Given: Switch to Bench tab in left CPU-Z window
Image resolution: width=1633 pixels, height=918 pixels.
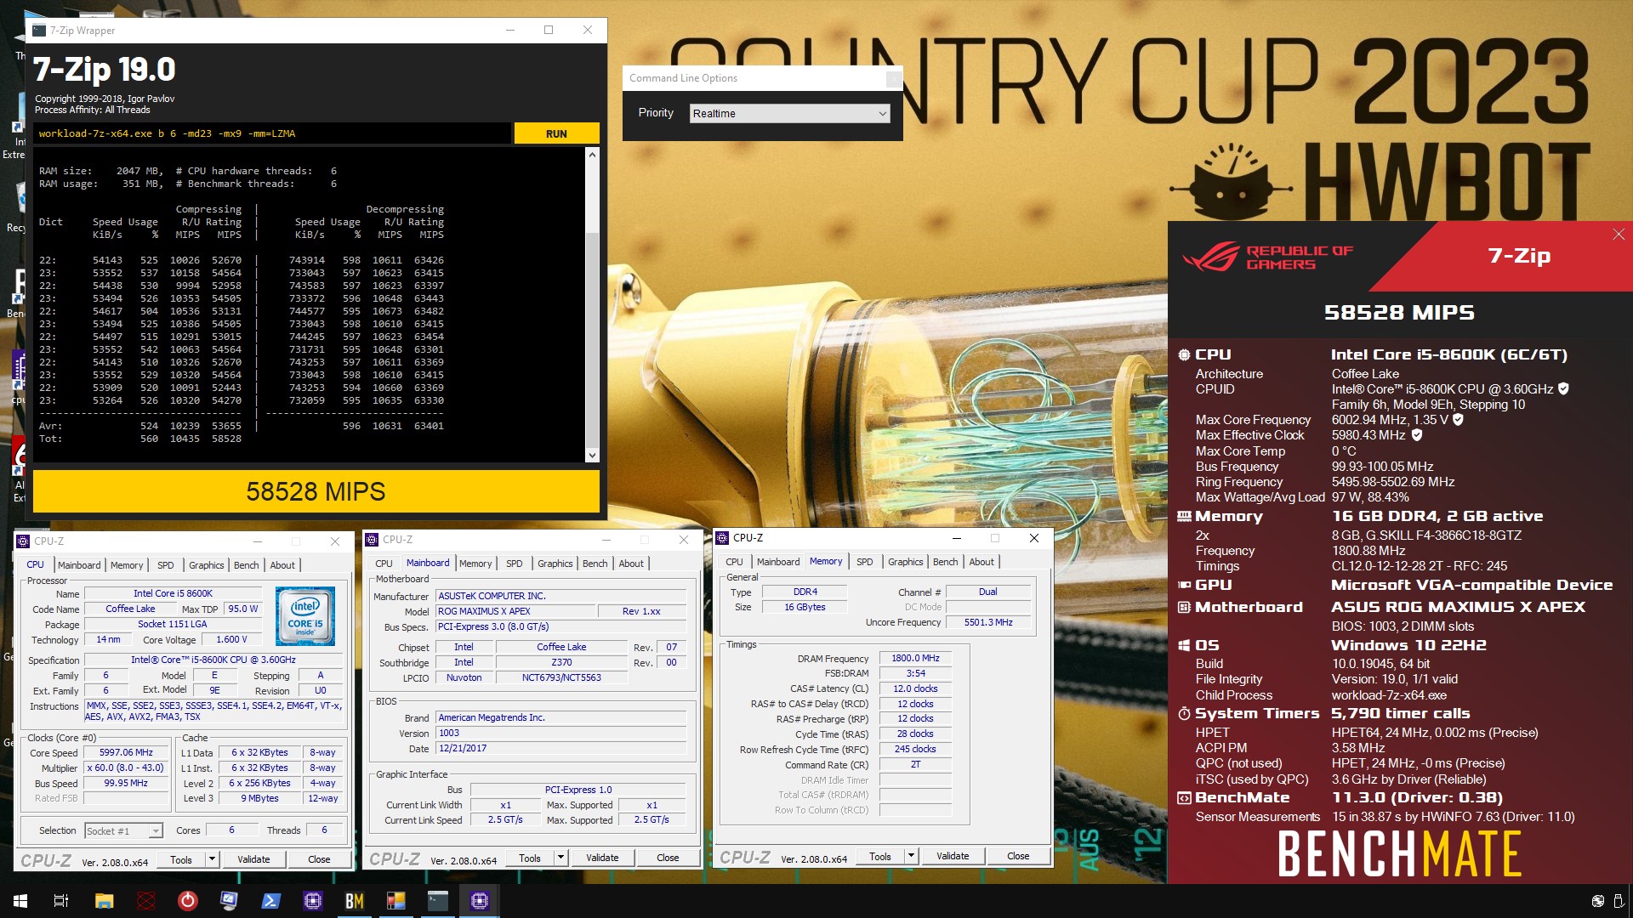Looking at the screenshot, I should tap(247, 565).
